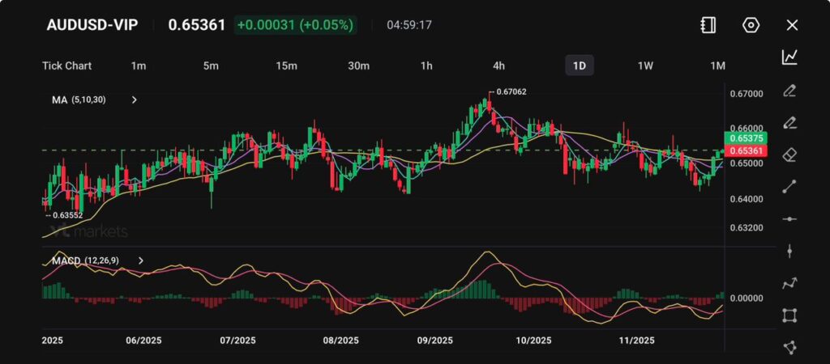Click the AUDUSD-VIP symbol name

click(92, 25)
